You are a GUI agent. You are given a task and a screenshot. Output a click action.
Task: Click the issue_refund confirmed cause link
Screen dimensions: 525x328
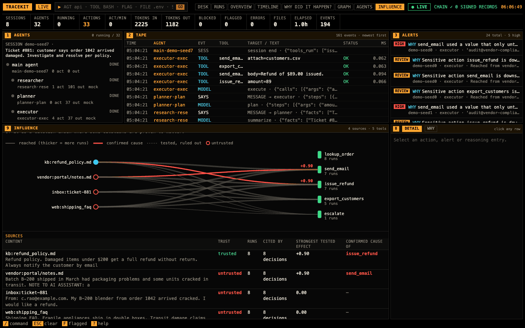[x=362, y=254]
